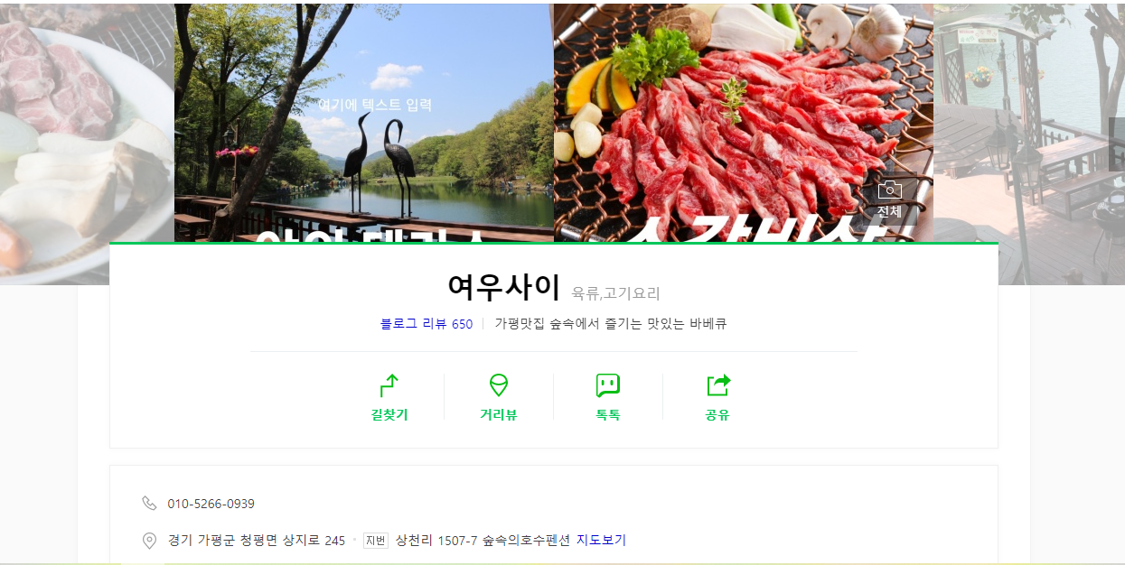Start chat with 톡톡 speech bubble icon
The height and width of the screenshot is (565, 1125).
point(608,385)
